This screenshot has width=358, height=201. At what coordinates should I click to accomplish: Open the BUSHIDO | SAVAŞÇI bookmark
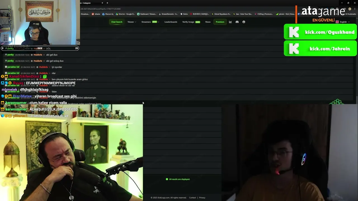pyautogui.click(x=199, y=14)
